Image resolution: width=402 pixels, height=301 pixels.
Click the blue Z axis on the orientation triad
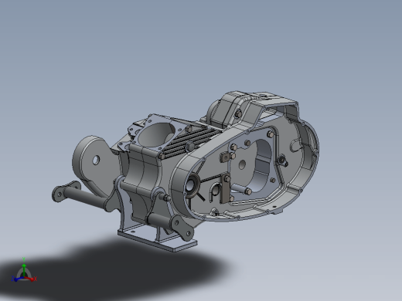[18, 279]
